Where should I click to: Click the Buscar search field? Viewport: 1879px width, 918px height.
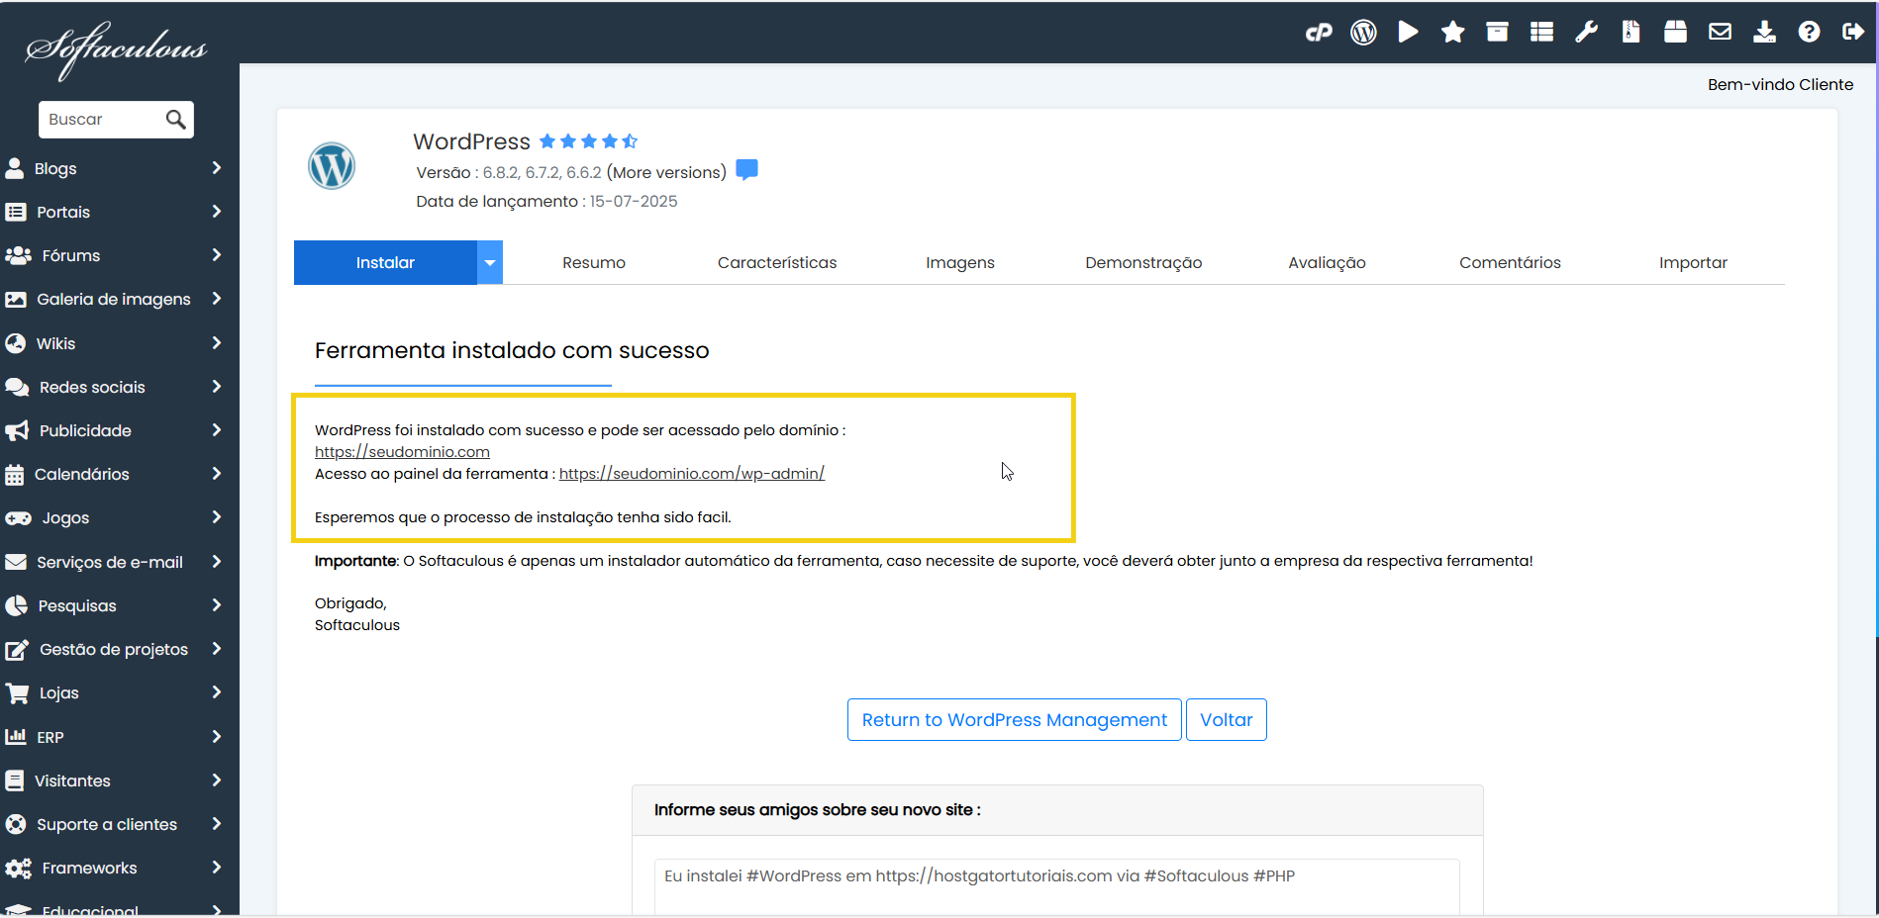[x=102, y=120]
